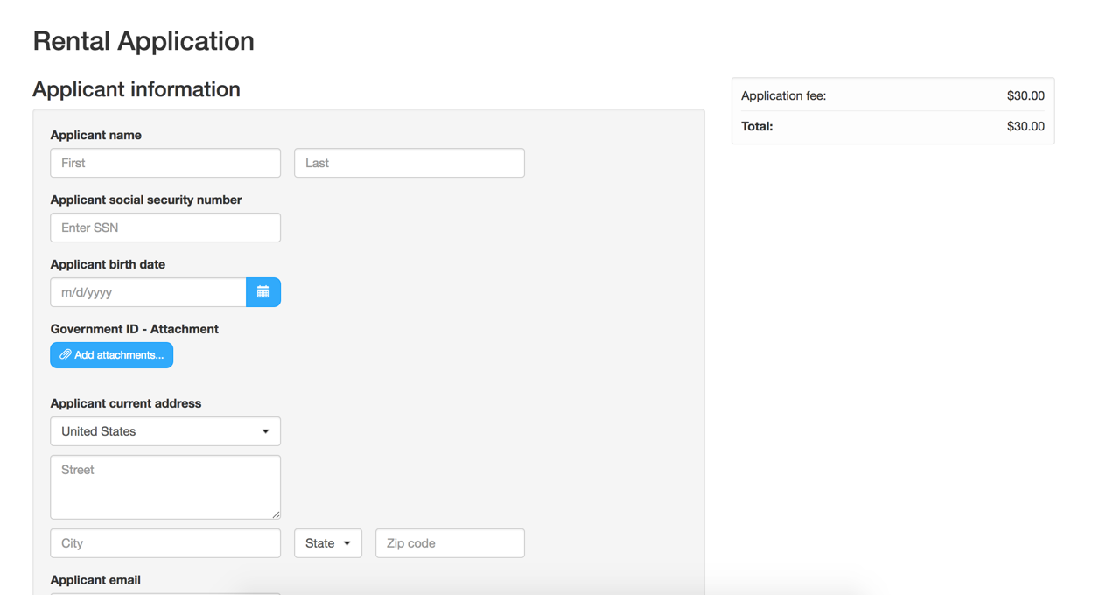Click the Applicant name label
This screenshot has width=1099, height=595.
click(95, 135)
